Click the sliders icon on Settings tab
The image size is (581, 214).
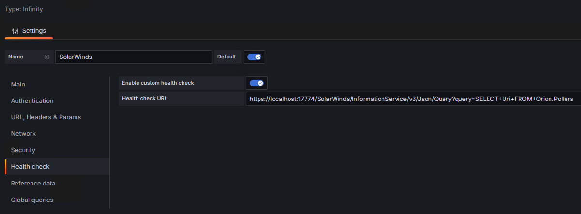15,31
